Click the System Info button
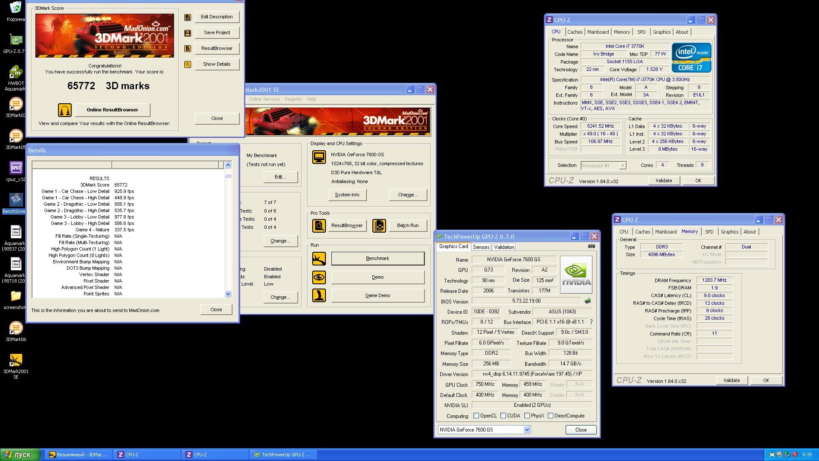Image resolution: width=819 pixels, height=461 pixels. click(x=347, y=195)
